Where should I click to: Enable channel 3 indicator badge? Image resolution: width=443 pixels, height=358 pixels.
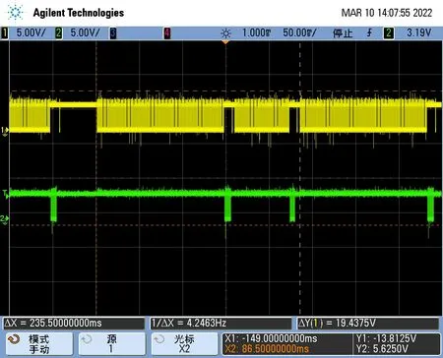point(113,33)
